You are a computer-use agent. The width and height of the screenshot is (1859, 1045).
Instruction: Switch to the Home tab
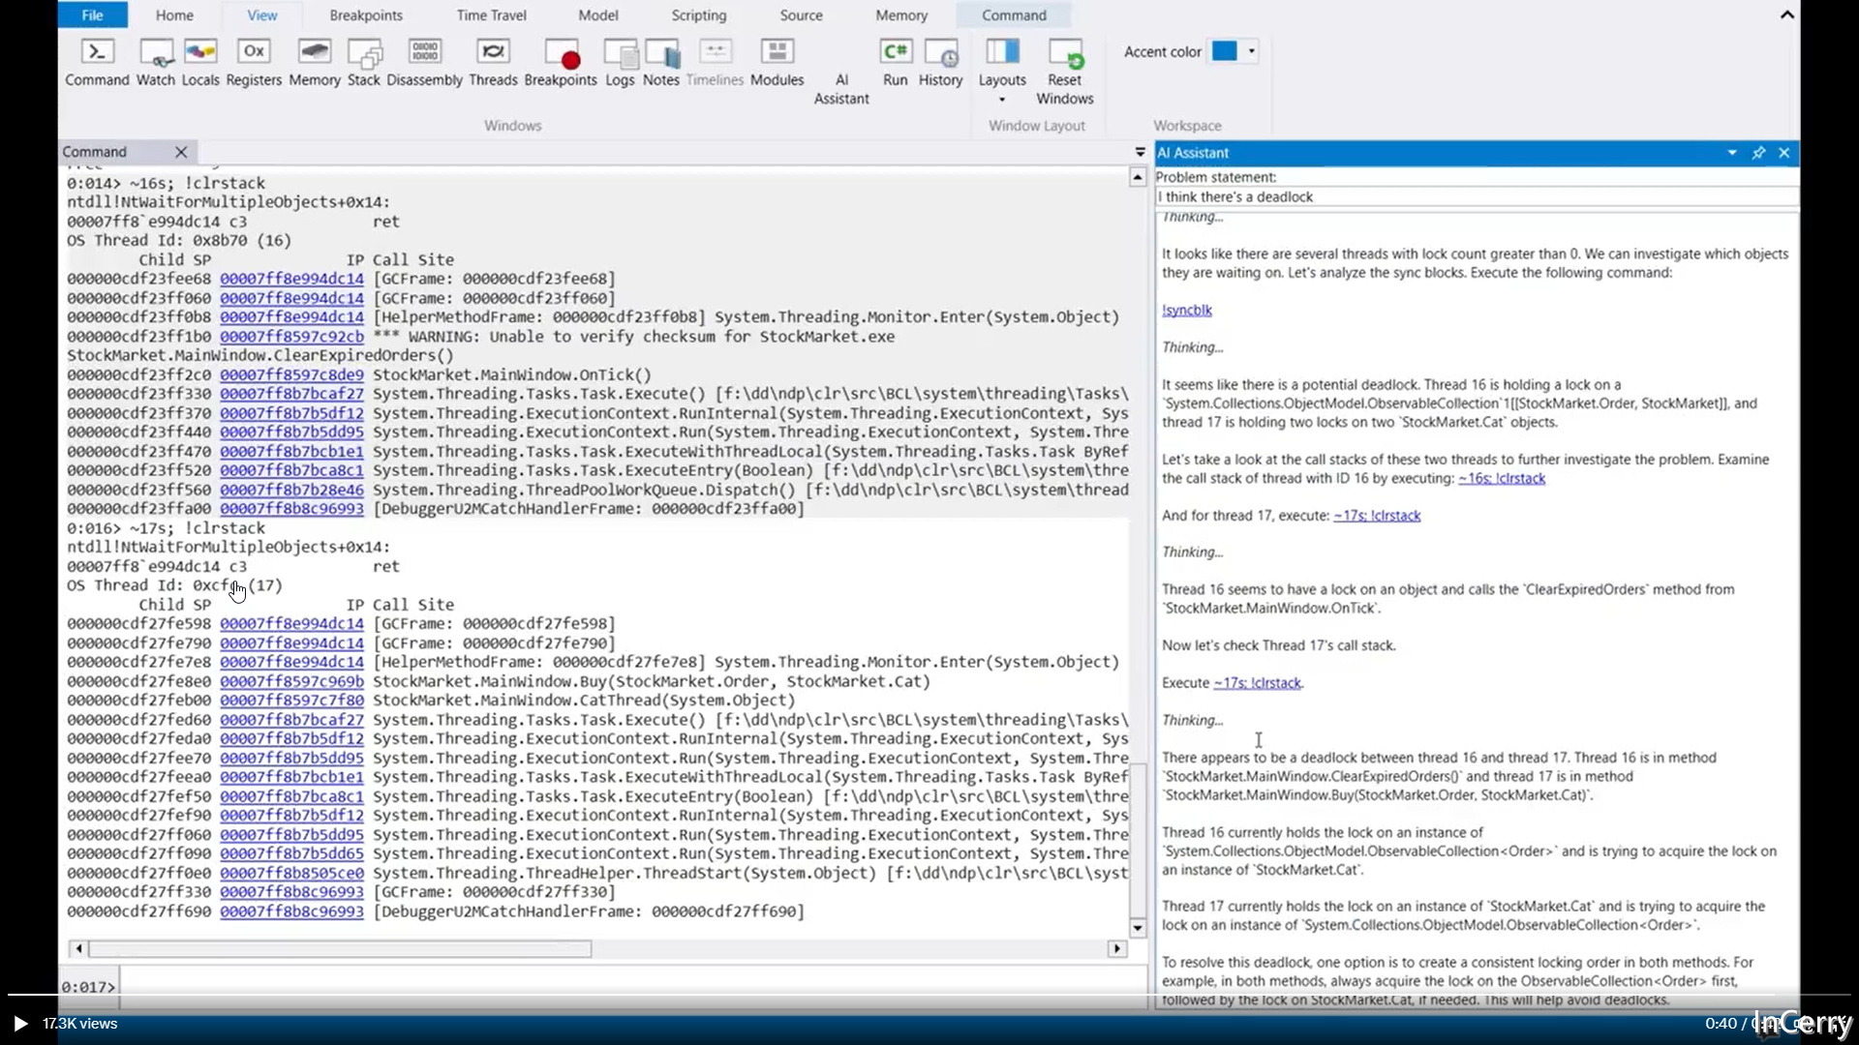(x=174, y=15)
